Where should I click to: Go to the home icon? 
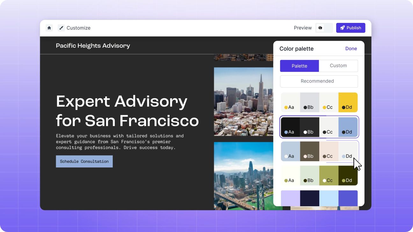(x=49, y=28)
